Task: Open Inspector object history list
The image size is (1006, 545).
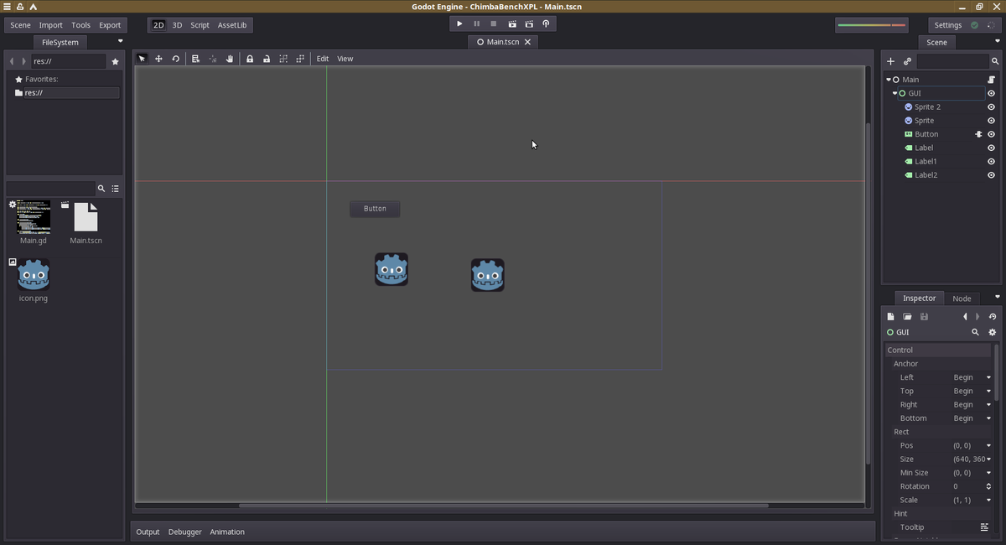Action: click(993, 317)
